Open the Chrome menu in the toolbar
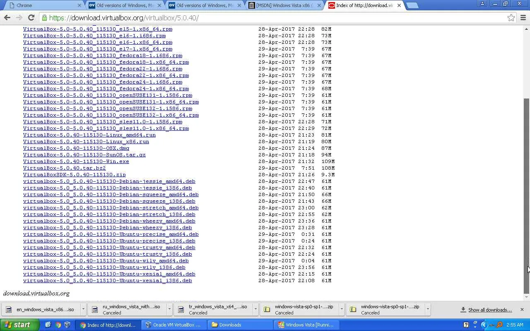 tap(523, 18)
